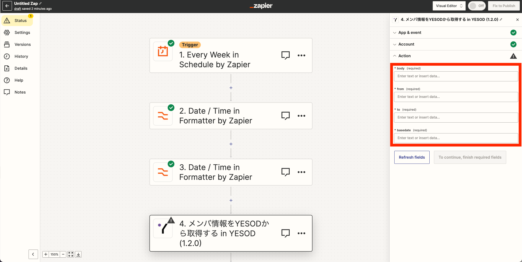Expand the Account section
Screen dimensions: 522x262
456,44
